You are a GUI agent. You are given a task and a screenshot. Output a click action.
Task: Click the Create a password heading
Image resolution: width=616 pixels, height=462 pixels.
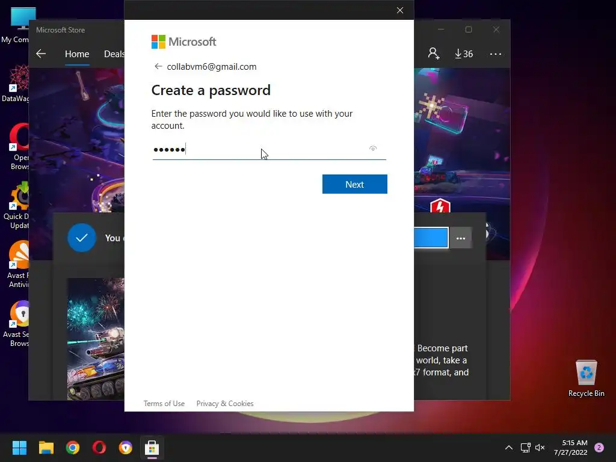click(211, 90)
